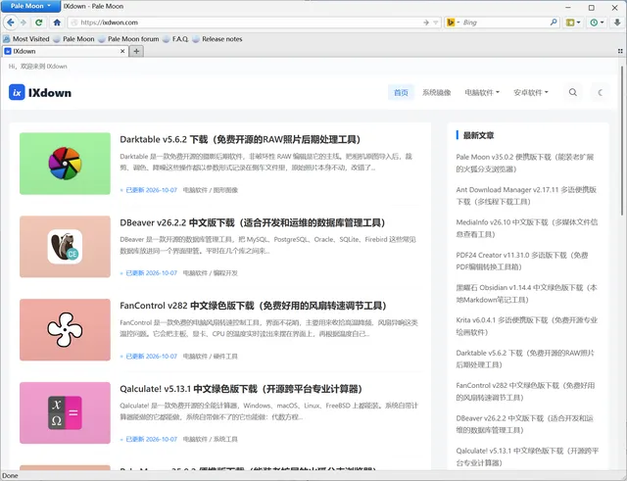The image size is (627, 481).
Task: Open the history clock button dropdown
Action: (x=597, y=23)
